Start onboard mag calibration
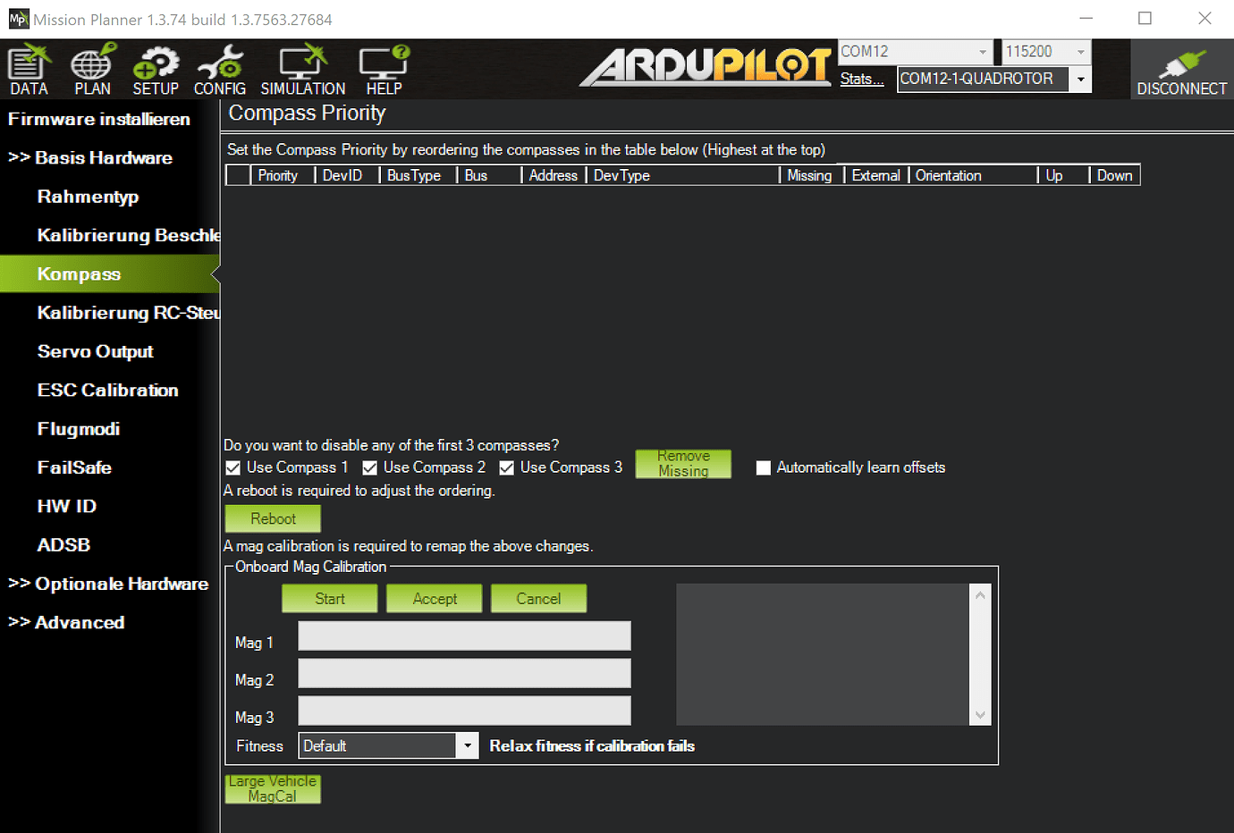 329,599
